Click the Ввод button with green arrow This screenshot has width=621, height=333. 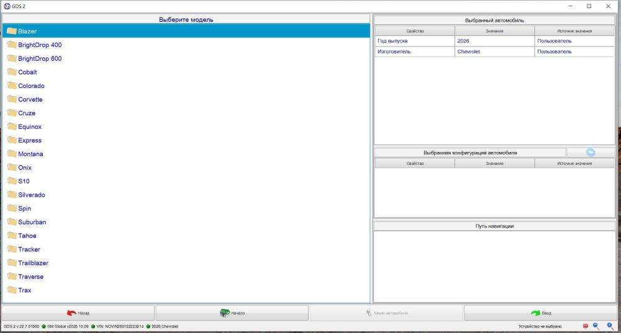tap(541, 313)
